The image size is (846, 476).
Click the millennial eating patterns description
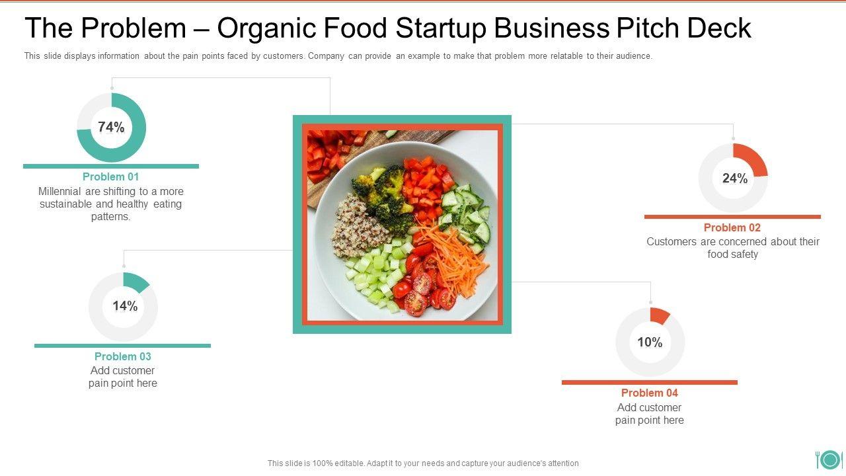[111, 204]
